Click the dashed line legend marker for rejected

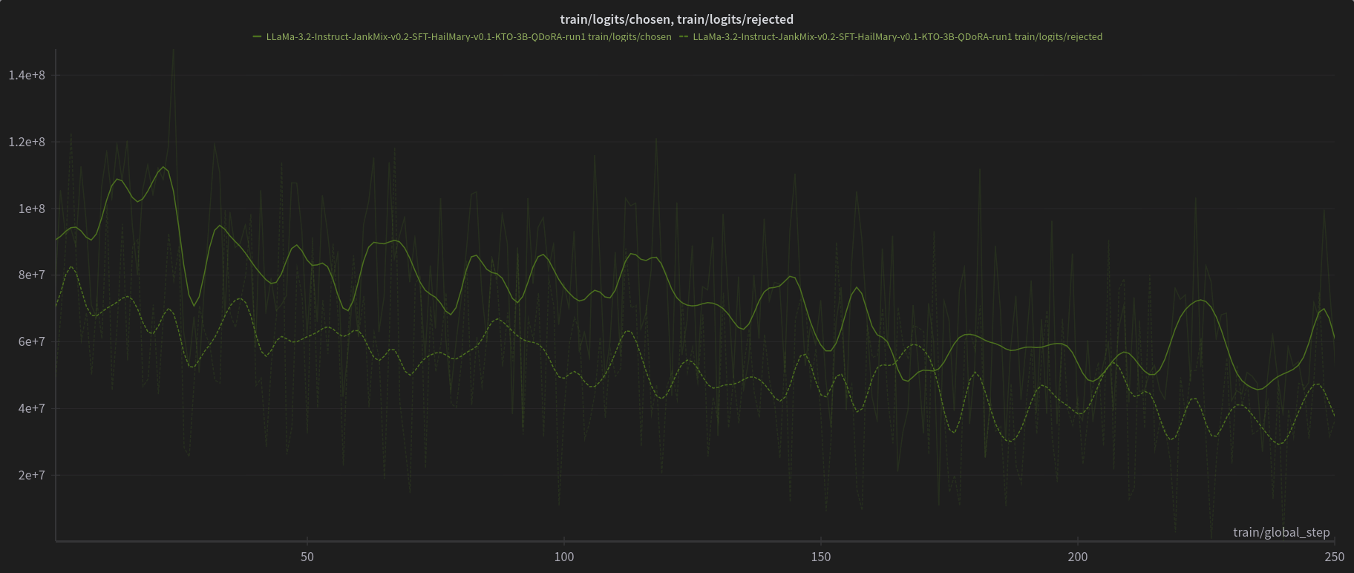[x=684, y=36]
